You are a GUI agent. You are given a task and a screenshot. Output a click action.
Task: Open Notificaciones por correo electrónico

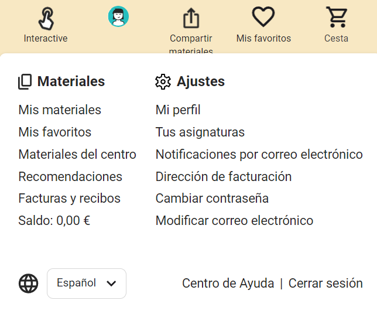[x=259, y=155]
